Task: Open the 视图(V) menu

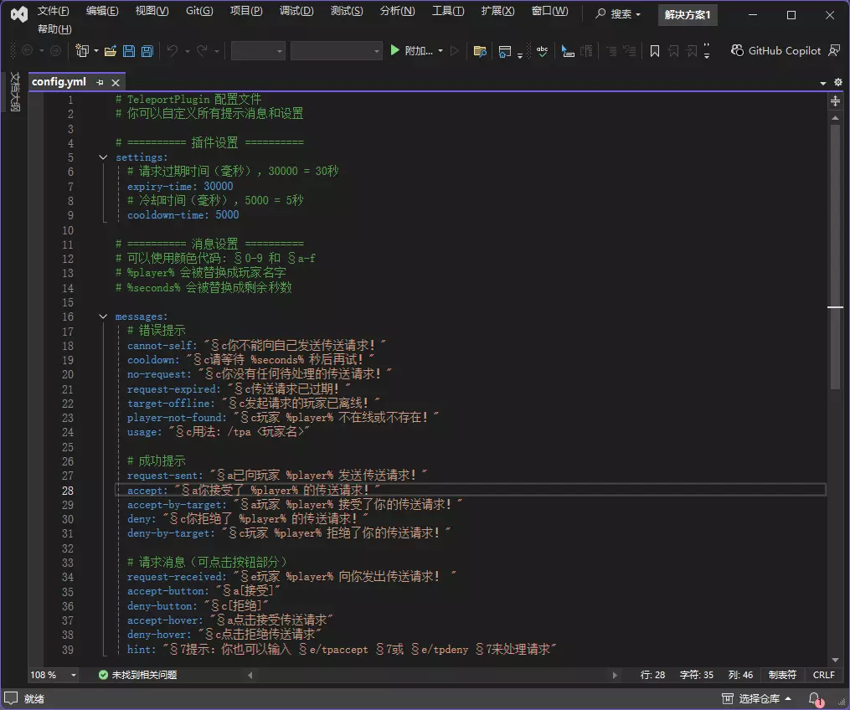Action: tap(152, 11)
